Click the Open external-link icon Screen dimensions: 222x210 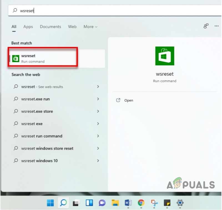(118, 100)
